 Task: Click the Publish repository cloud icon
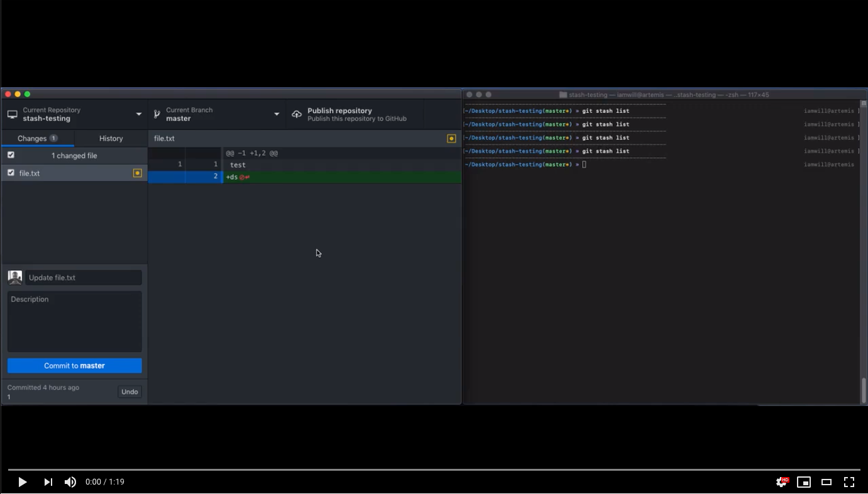click(x=297, y=114)
